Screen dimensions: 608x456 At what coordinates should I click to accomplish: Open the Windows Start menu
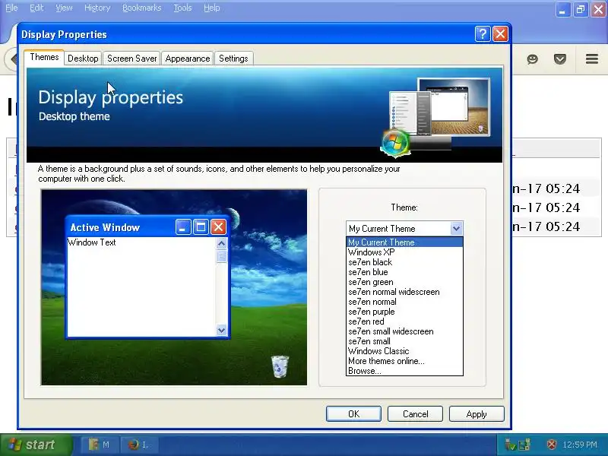36,445
